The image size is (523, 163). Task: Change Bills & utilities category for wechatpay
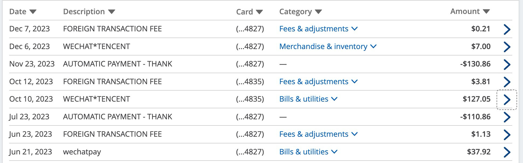308,152
